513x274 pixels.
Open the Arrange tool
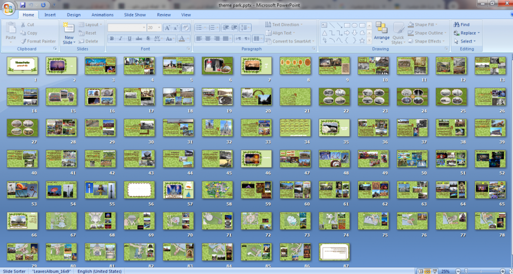click(381, 33)
